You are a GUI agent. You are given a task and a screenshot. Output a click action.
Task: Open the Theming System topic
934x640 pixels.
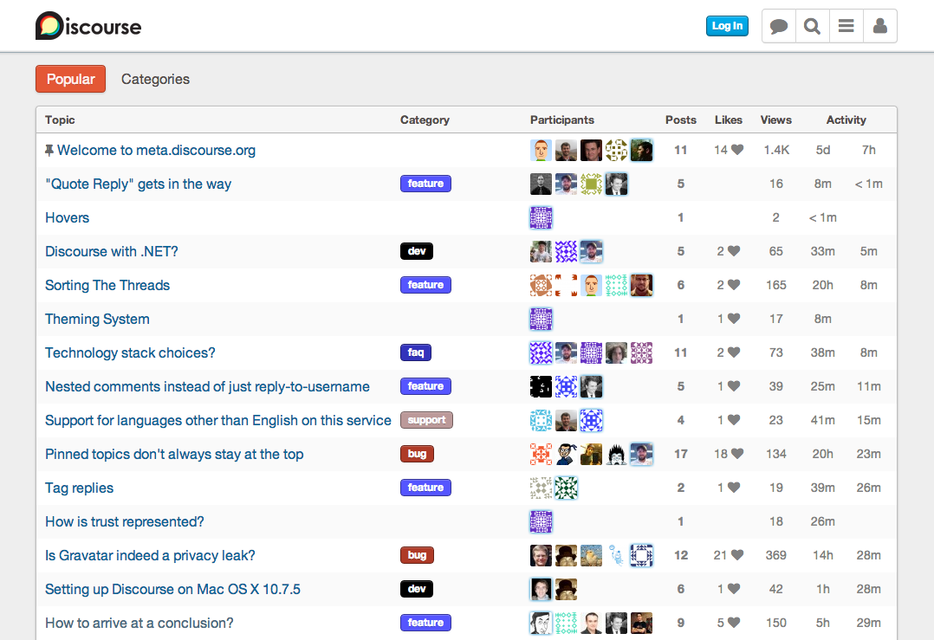[97, 319]
